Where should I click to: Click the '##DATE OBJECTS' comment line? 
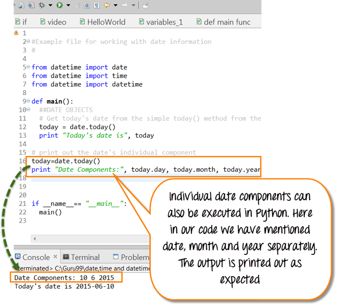coord(66,110)
